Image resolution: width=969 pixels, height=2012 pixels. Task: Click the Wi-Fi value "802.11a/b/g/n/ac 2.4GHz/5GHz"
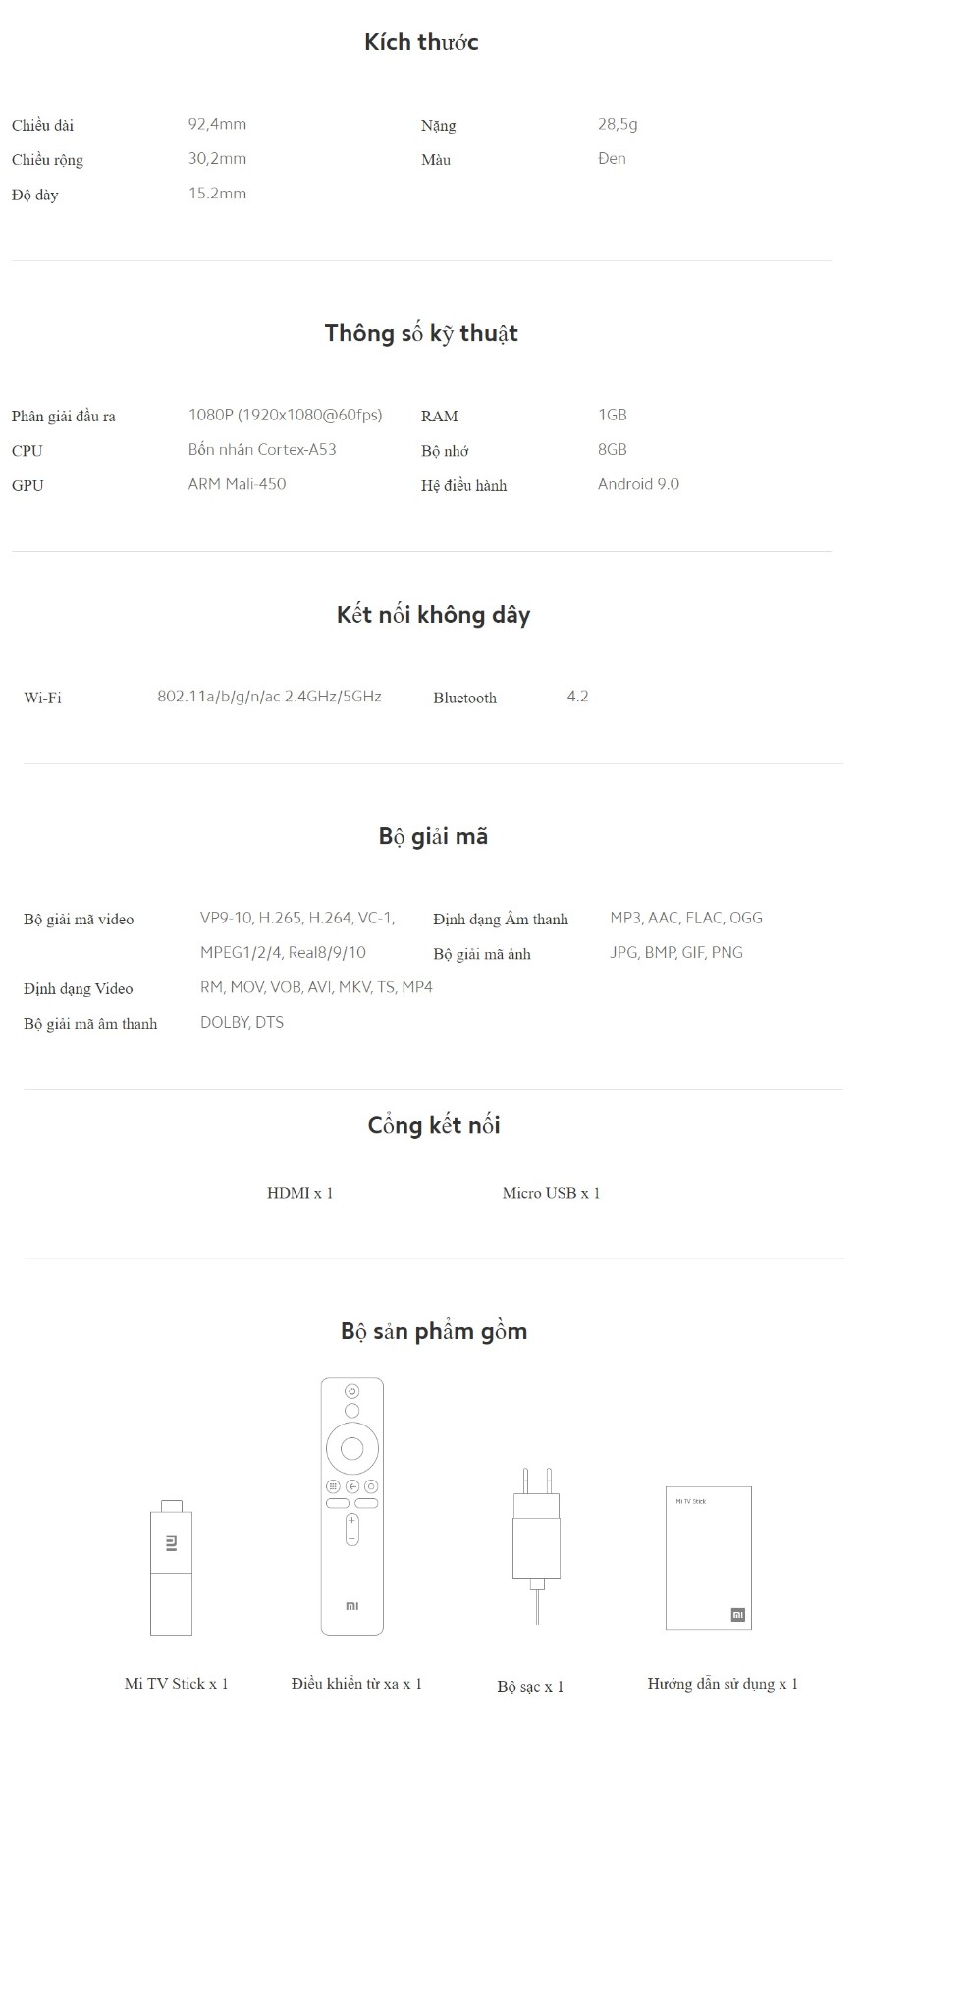(269, 697)
